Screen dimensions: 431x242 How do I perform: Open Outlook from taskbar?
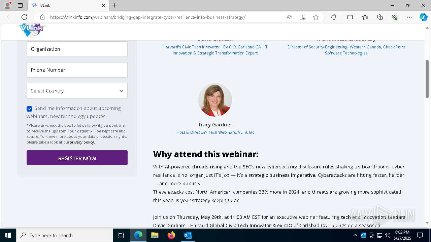[188, 235]
